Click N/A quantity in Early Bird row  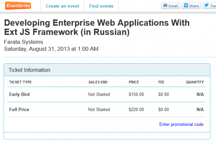click(200, 94)
